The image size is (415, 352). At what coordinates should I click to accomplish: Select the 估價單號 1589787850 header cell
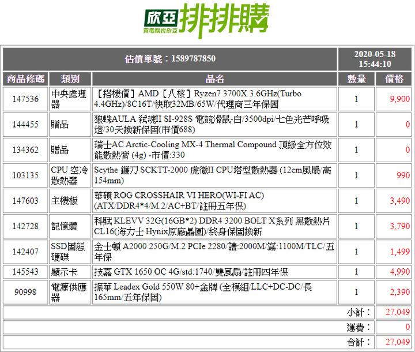point(170,59)
